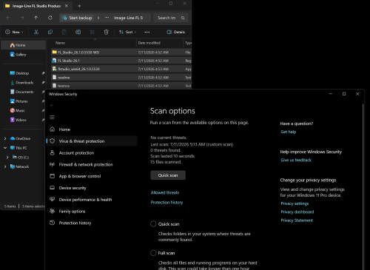
Task: Click the Gallery icon in Explorer sidebar
Action: 13,55
